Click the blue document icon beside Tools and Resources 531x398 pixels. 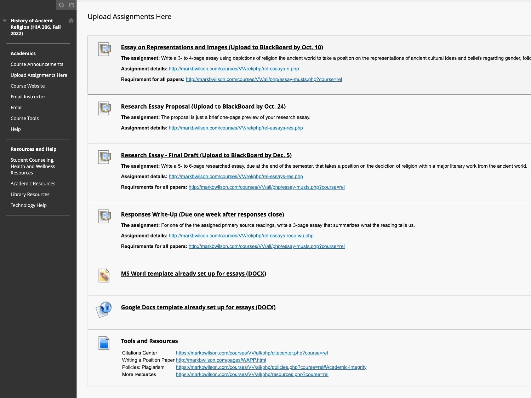tap(104, 343)
